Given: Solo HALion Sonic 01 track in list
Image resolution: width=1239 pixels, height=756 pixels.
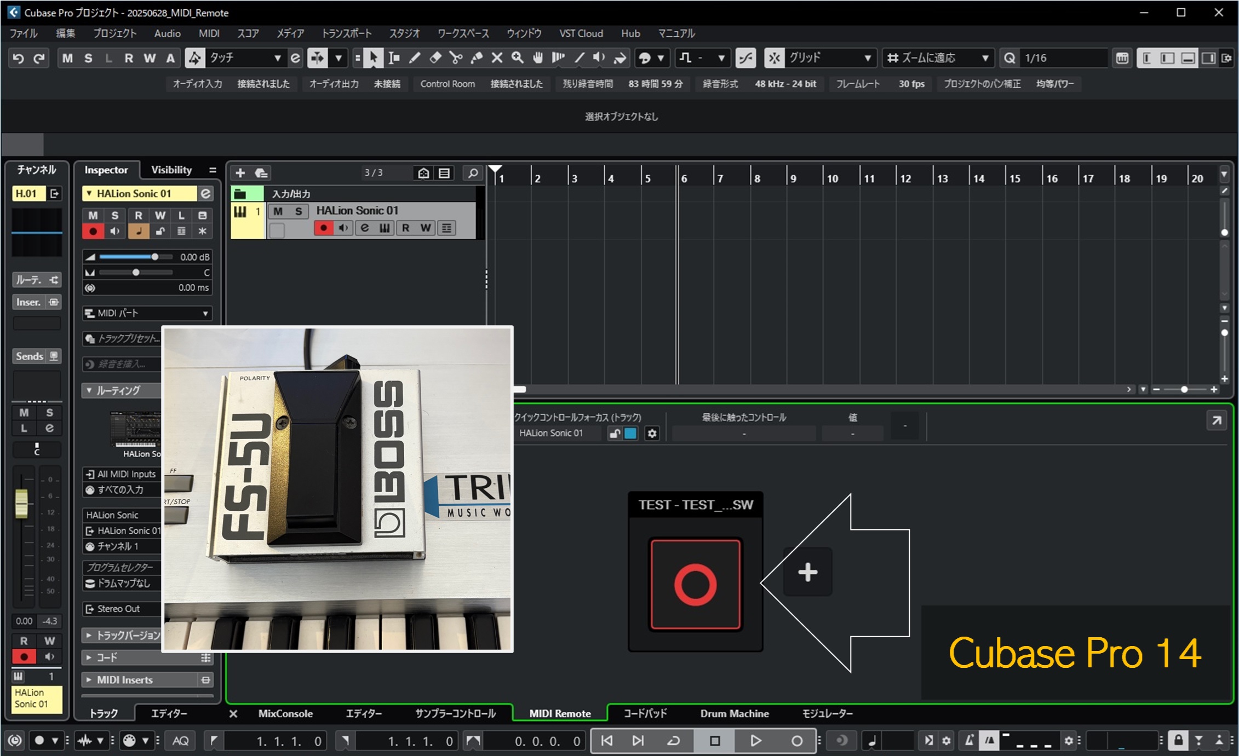Looking at the screenshot, I should pos(298,211).
